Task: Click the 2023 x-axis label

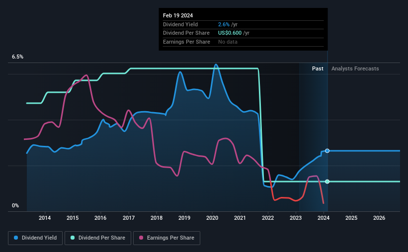Action: tap(296, 218)
